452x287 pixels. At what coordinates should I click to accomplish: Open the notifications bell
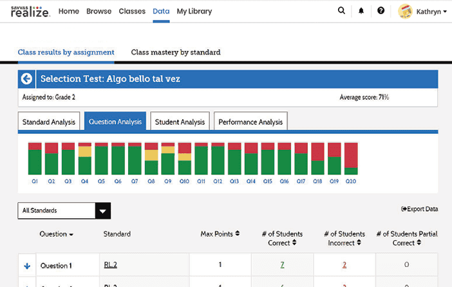[x=361, y=11]
